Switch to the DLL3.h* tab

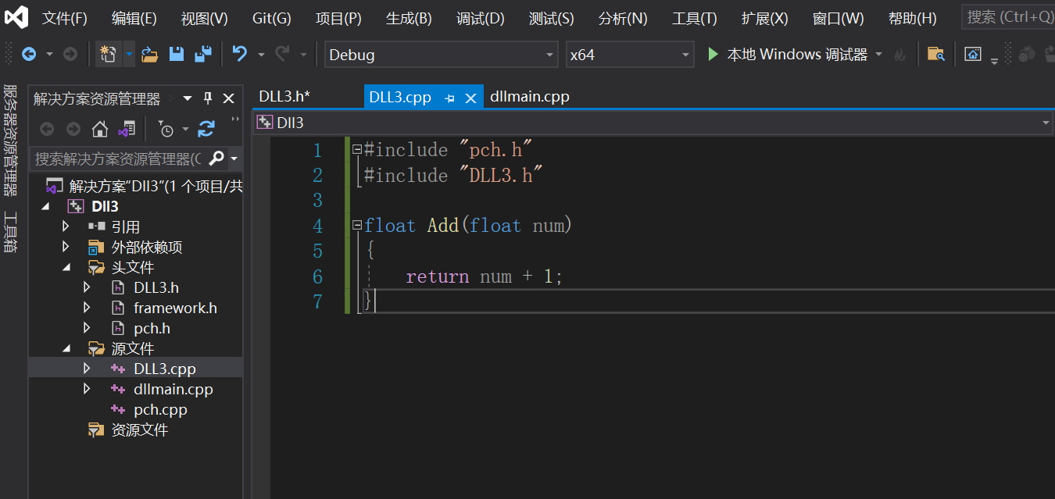[x=284, y=97]
